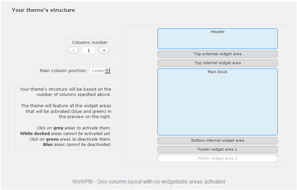Click the Blue areas cannot be deactivated note

click(77, 145)
